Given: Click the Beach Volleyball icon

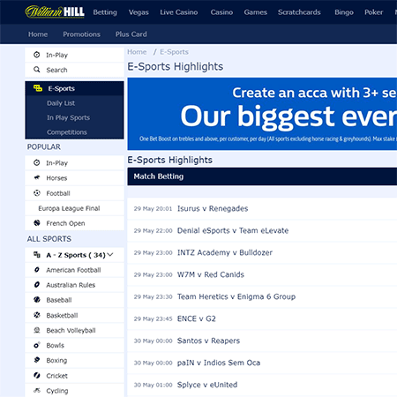Looking at the screenshot, I should (37, 330).
